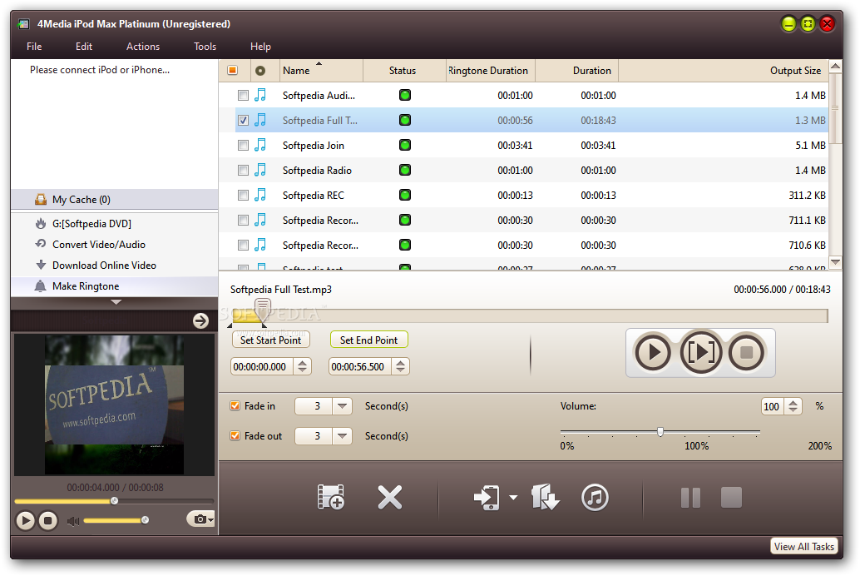860x576 pixels.
Task: Check the Softpedia Join row checkbox
Action: [243, 146]
